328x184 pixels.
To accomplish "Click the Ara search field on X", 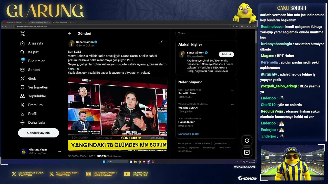I will (206, 33).
